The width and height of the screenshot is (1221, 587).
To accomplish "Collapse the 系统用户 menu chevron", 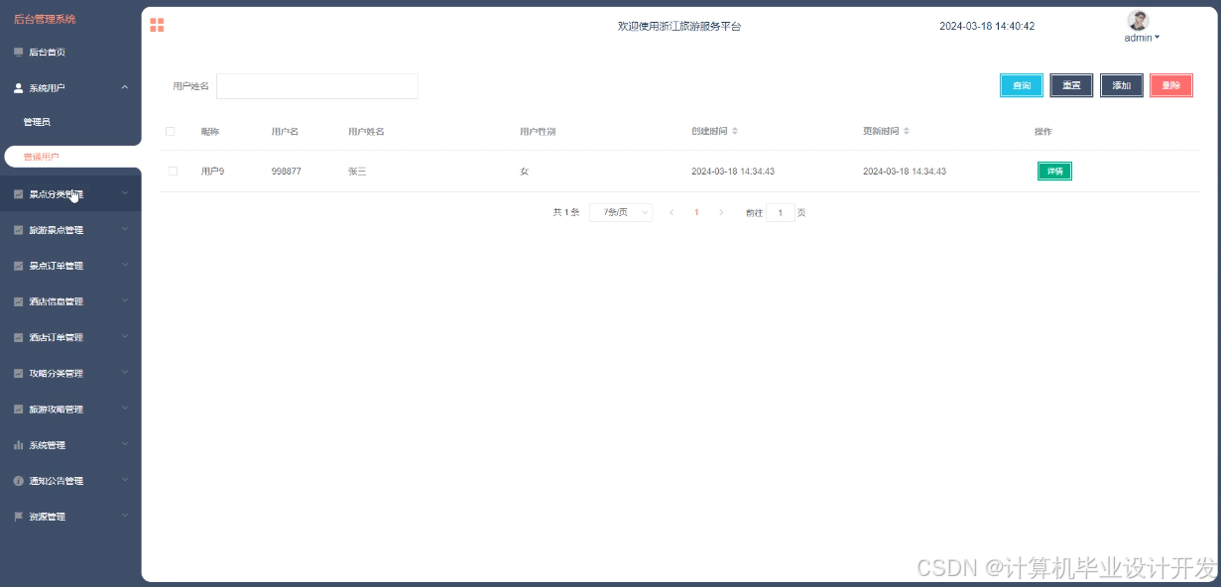I will pos(125,88).
